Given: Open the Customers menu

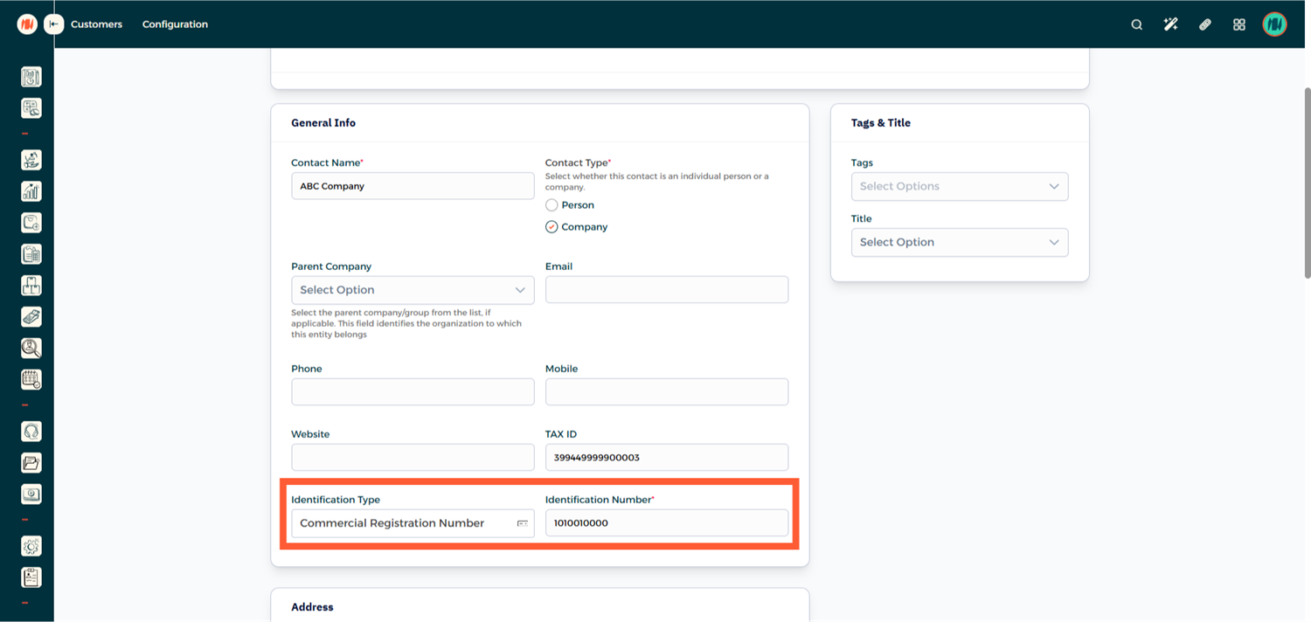Looking at the screenshot, I should tap(96, 24).
